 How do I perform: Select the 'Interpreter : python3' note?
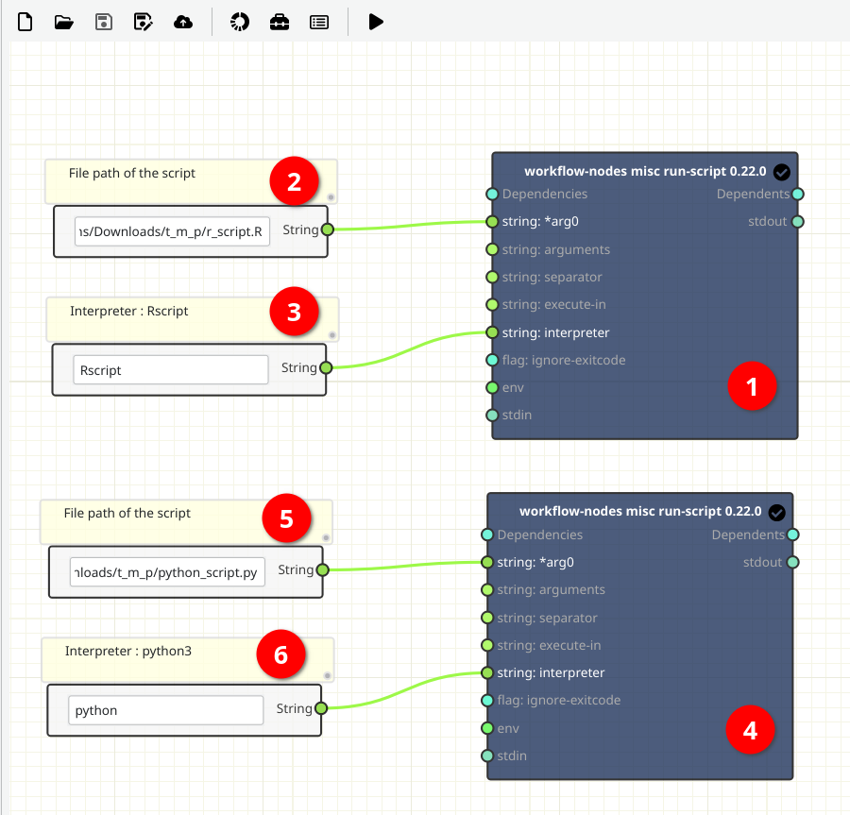pyautogui.click(x=188, y=659)
